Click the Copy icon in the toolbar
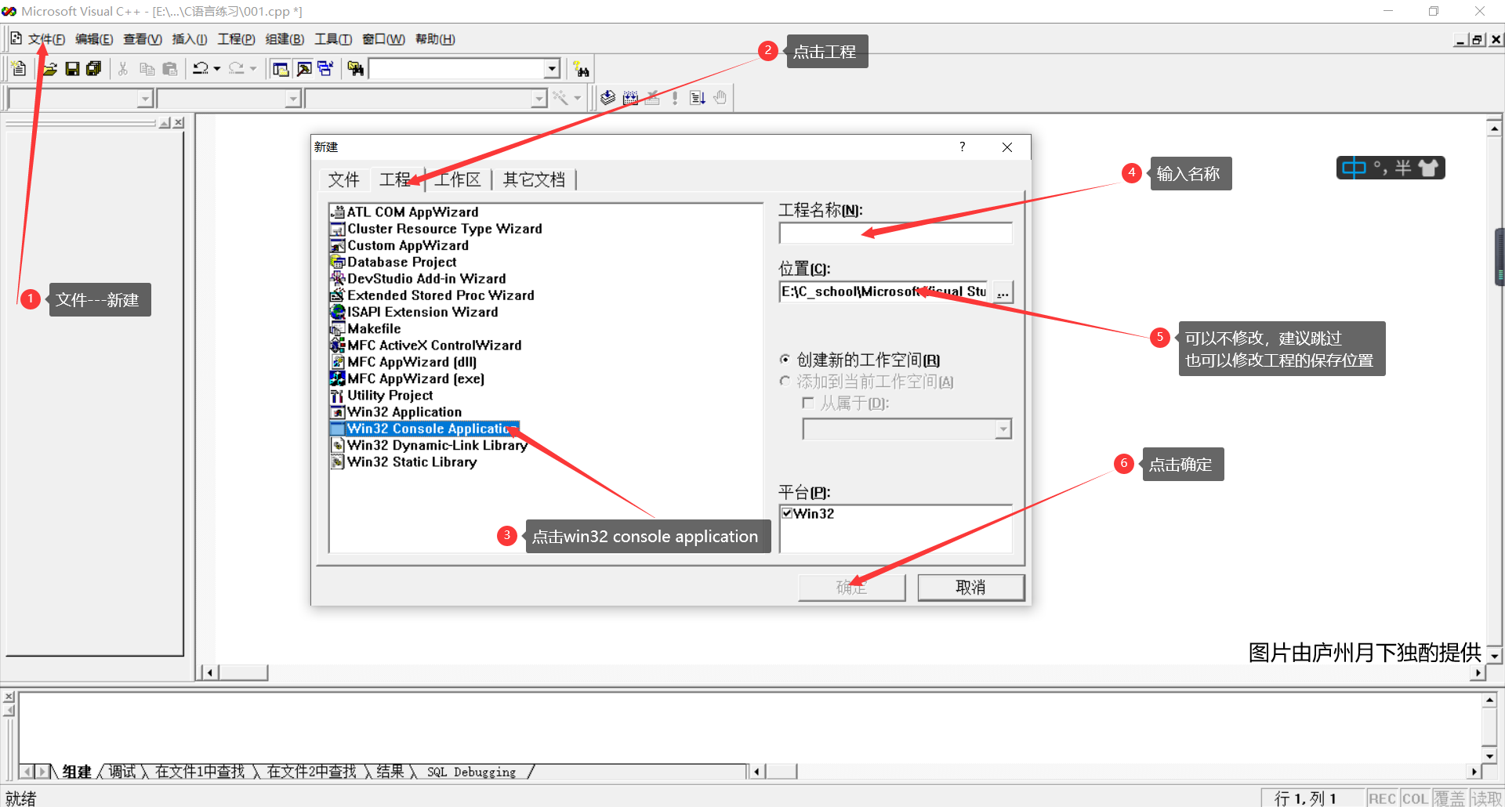Viewport: 1505px width, 807px height. tap(147, 69)
